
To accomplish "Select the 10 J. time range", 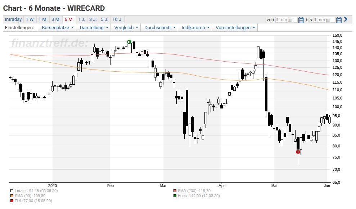I will [117, 19].
